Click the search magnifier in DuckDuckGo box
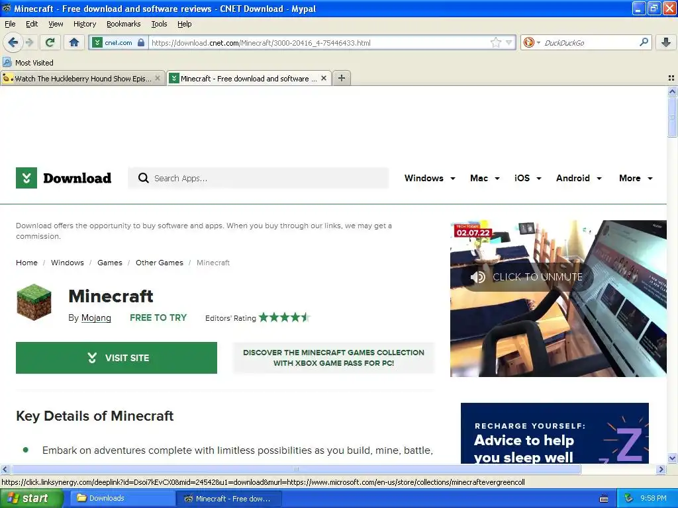The height and width of the screenshot is (508, 678). [x=644, y=42]
